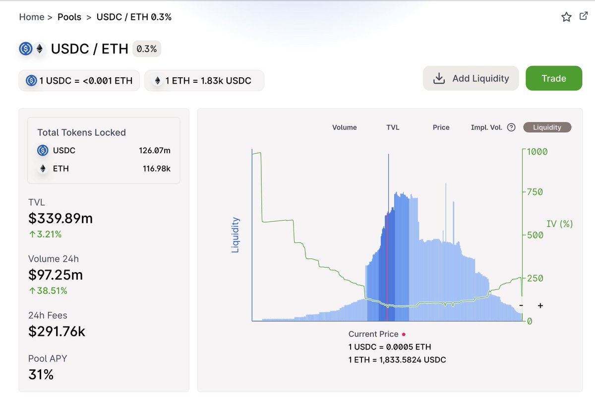
Task: Click the 1 ETH = 1.83k USDC chip
Action: click(x=204, y=80)
